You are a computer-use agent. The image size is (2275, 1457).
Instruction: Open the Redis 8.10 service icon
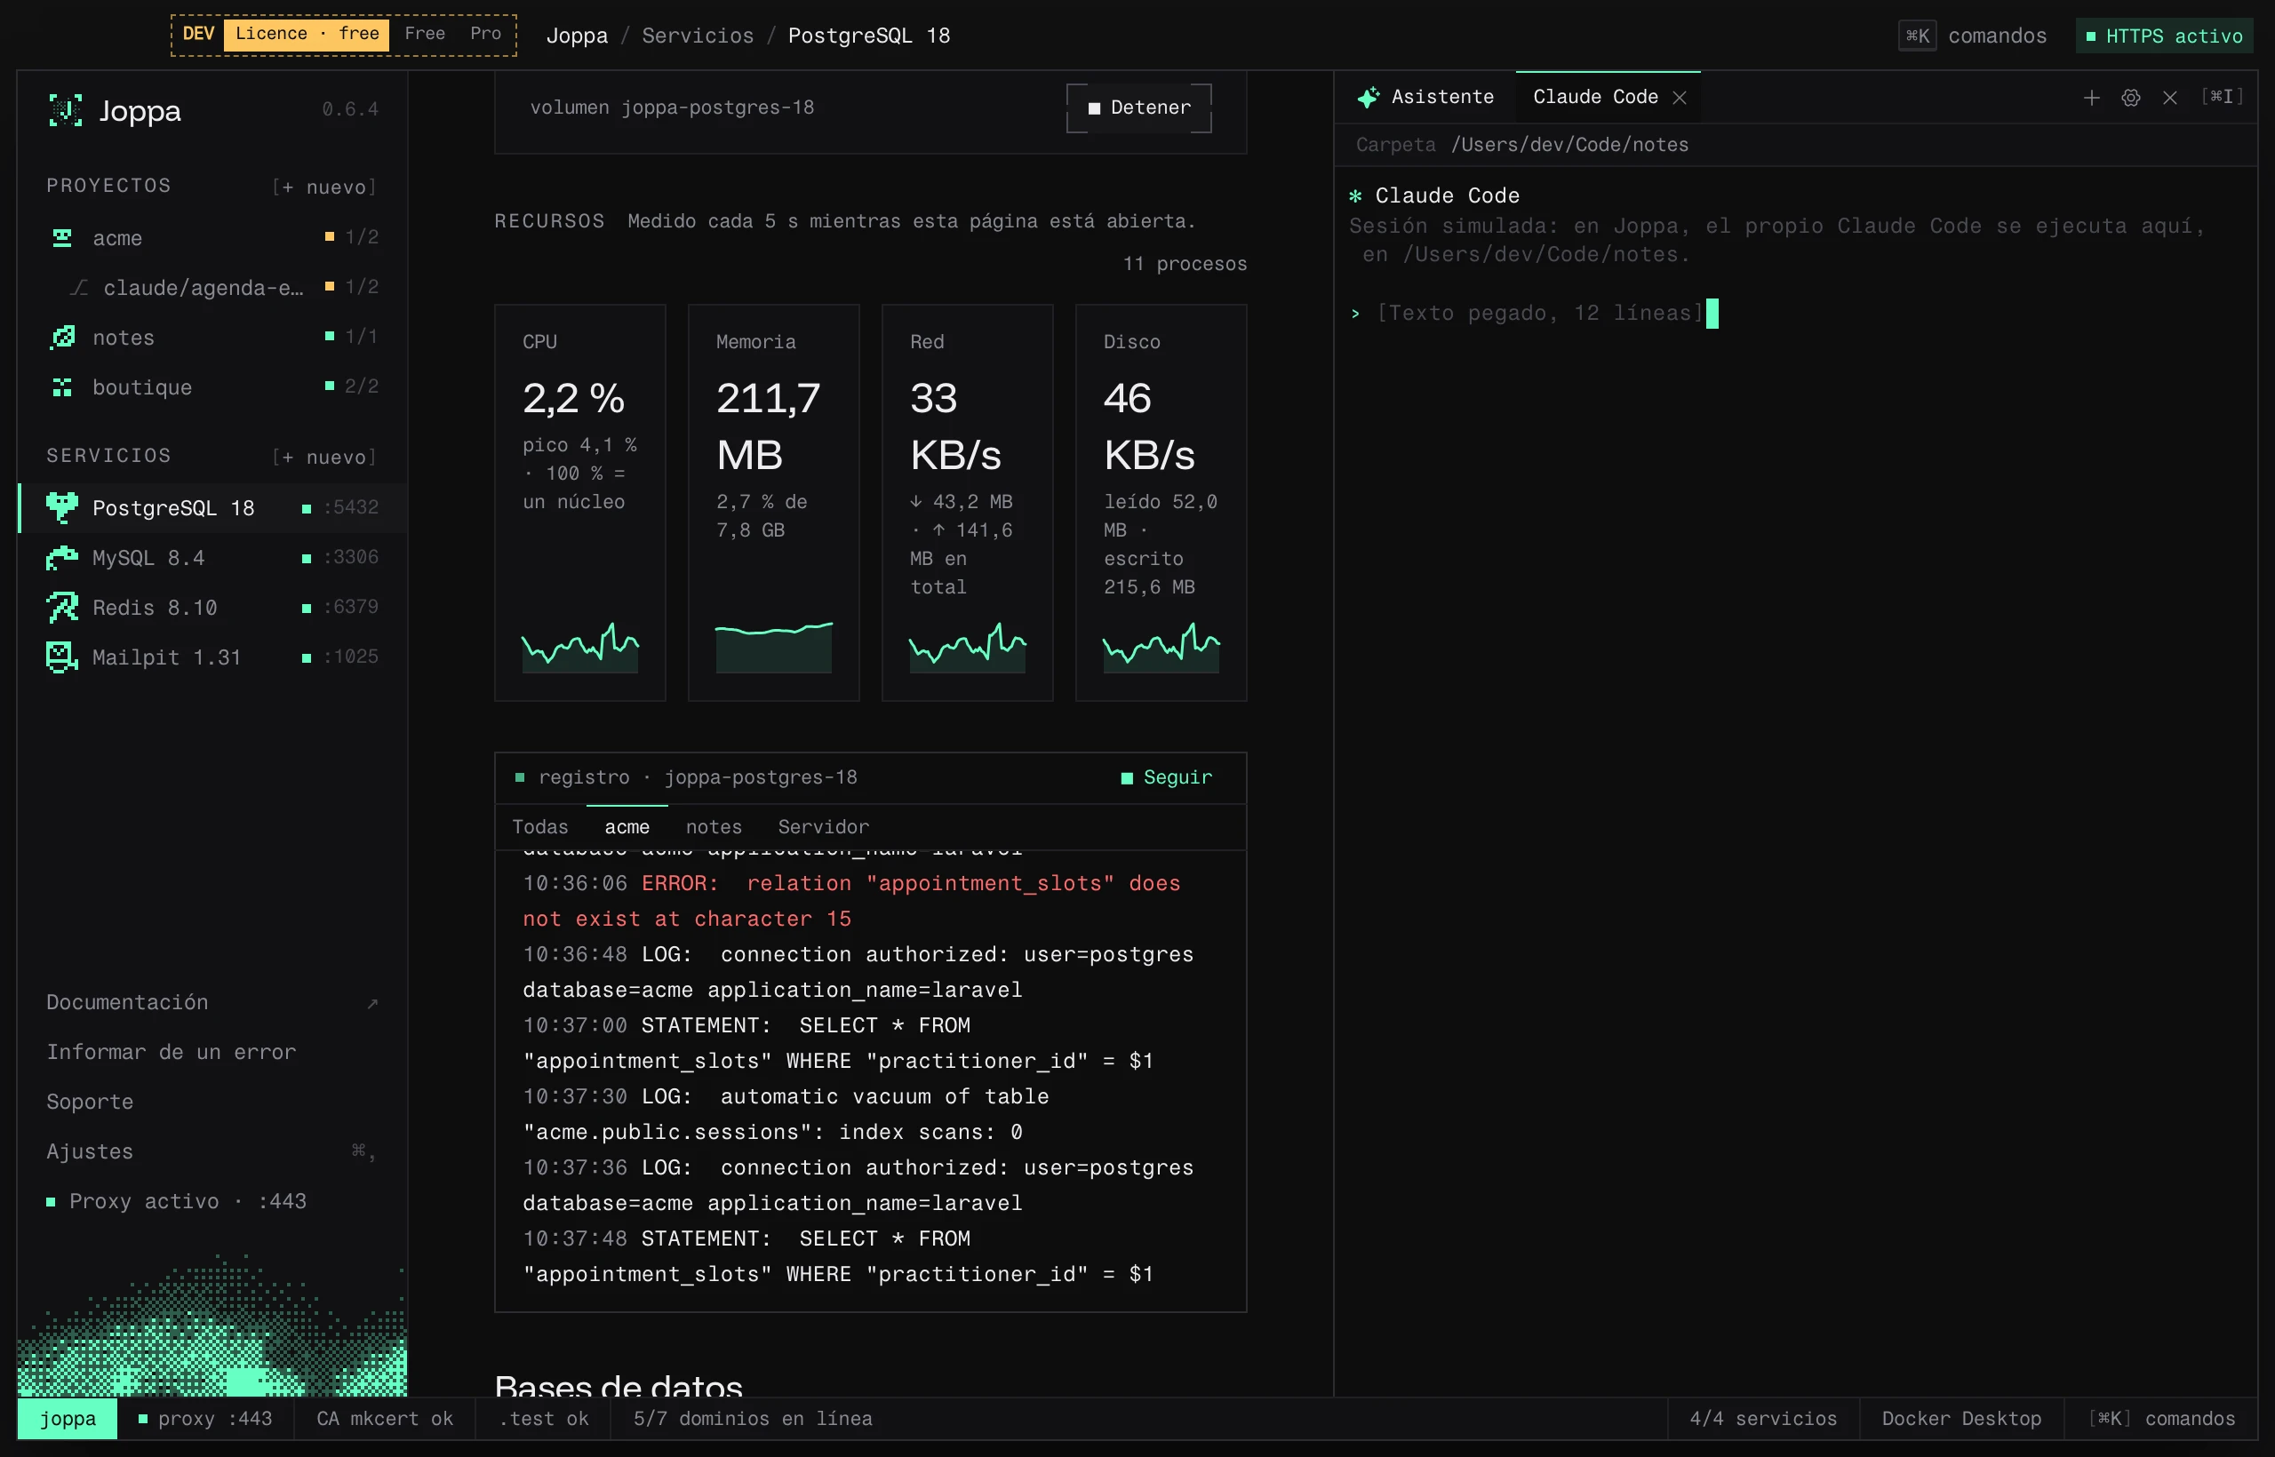pos(62,608)
